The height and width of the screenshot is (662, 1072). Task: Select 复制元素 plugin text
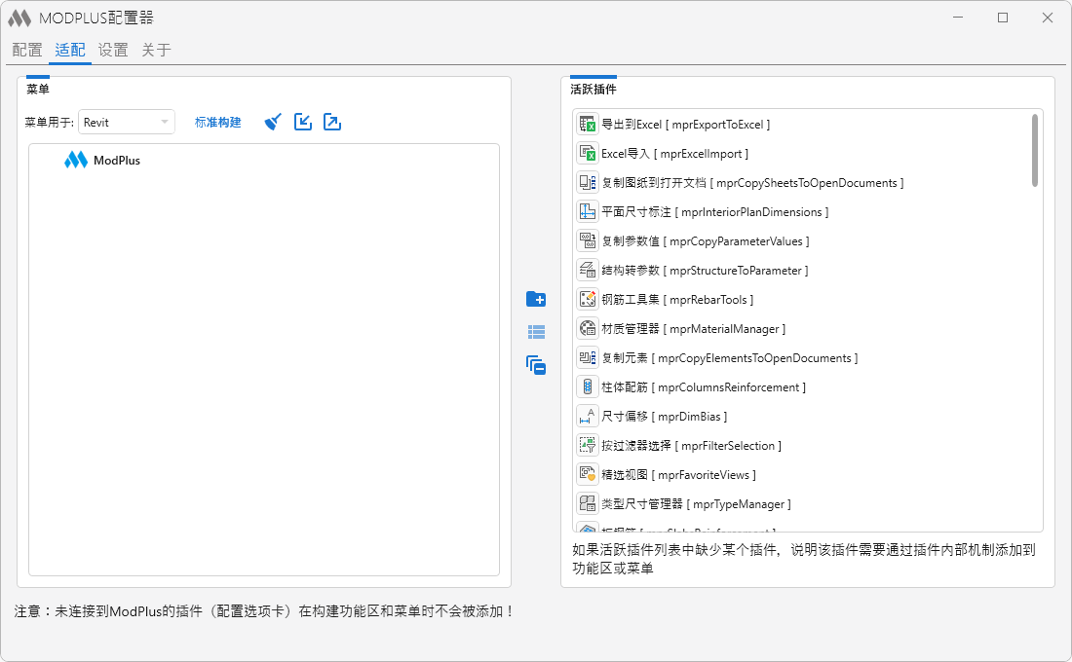730,358
